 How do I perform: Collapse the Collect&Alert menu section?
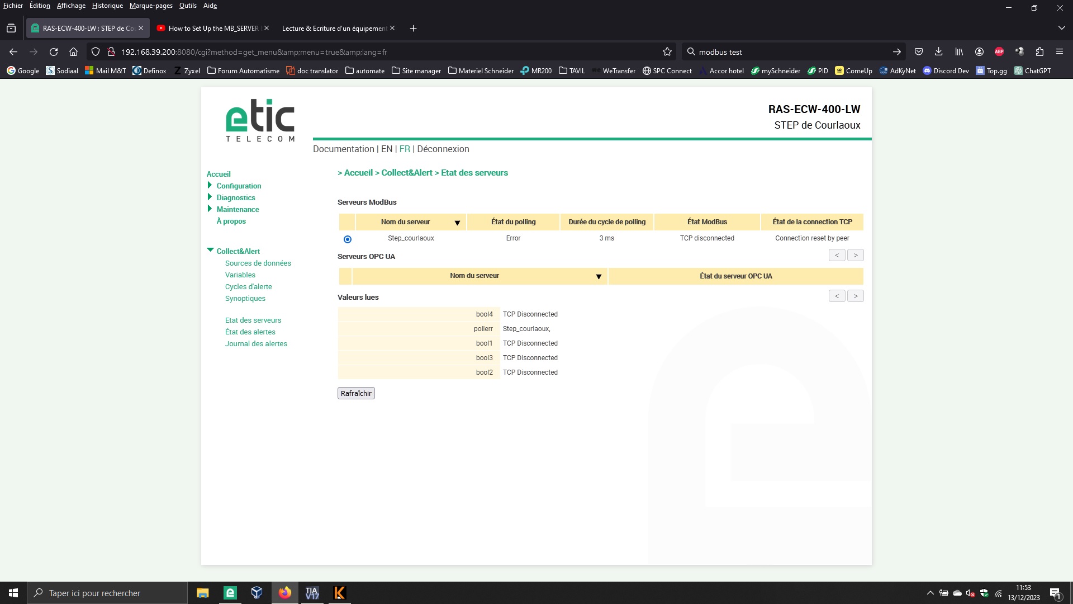pyautogui.click(x=210, y=250)
